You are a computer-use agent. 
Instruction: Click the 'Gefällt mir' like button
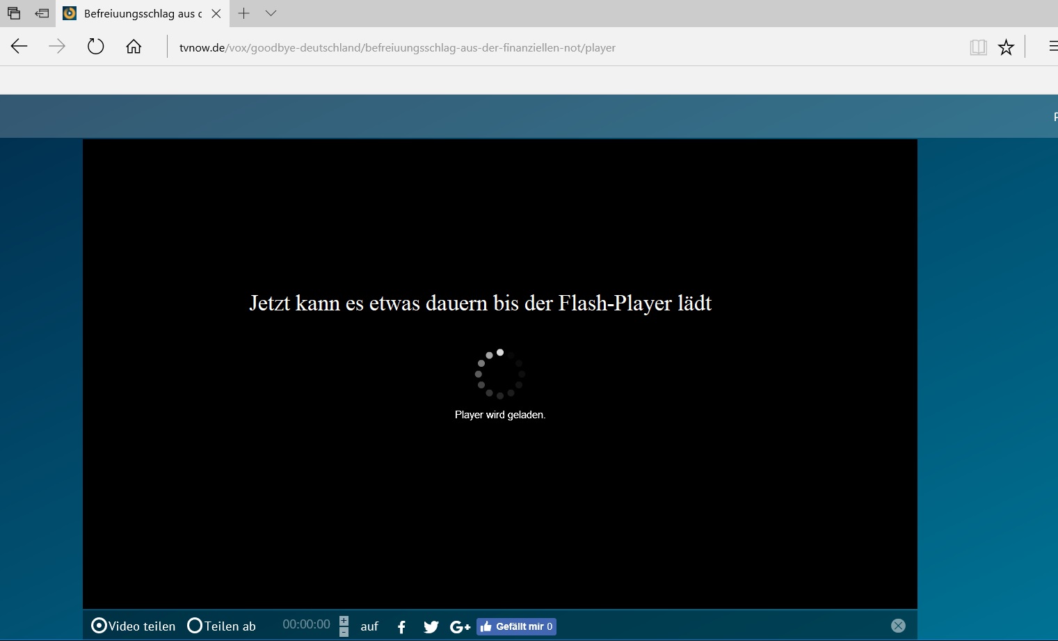tap(516, 626)
